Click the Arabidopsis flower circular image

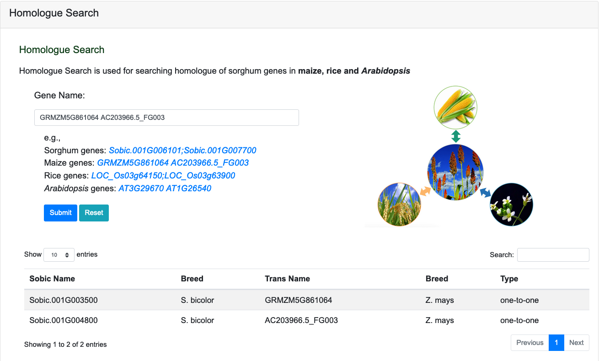511,205
